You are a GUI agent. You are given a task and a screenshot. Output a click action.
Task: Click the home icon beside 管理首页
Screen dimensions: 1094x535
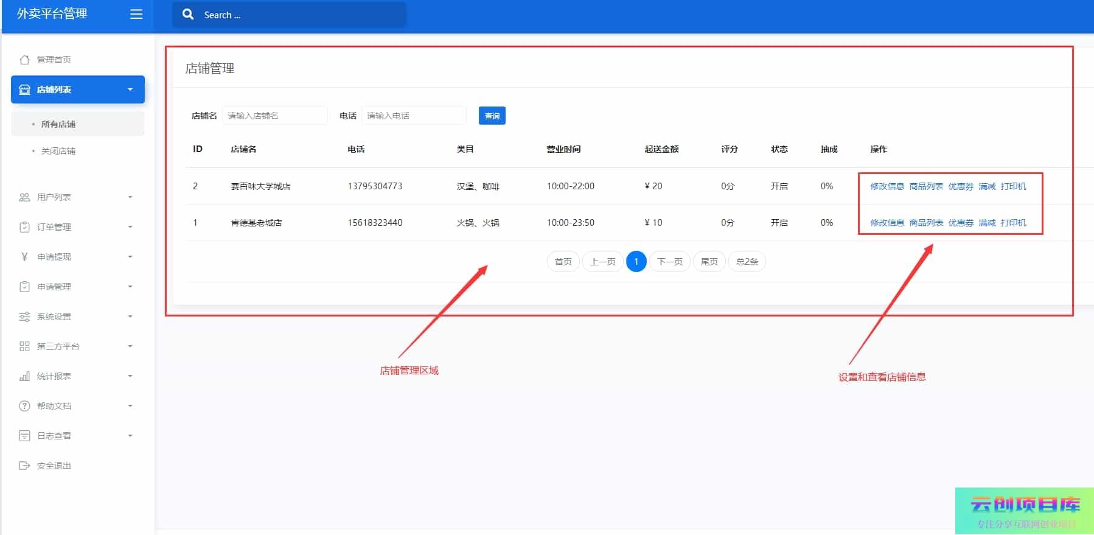click(x=24, y=60)
